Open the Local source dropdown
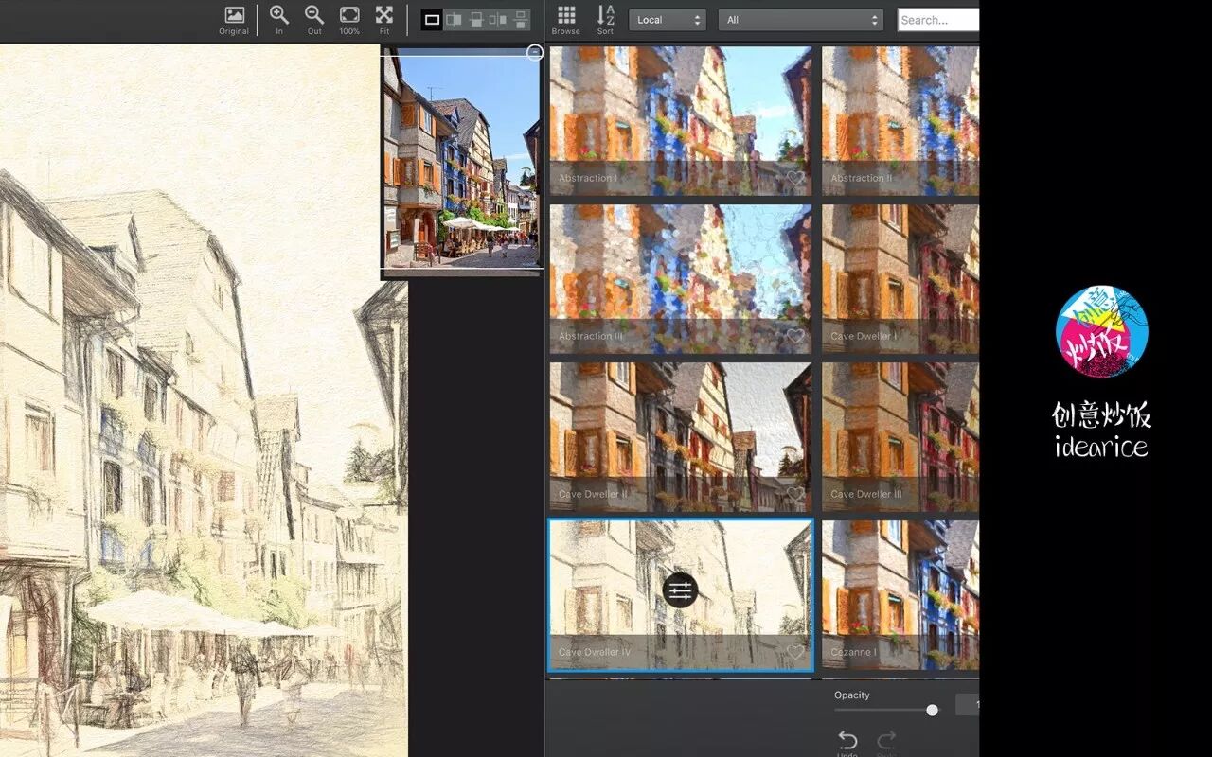Screen dimensions: 1212x757 [x=668, y=20]
